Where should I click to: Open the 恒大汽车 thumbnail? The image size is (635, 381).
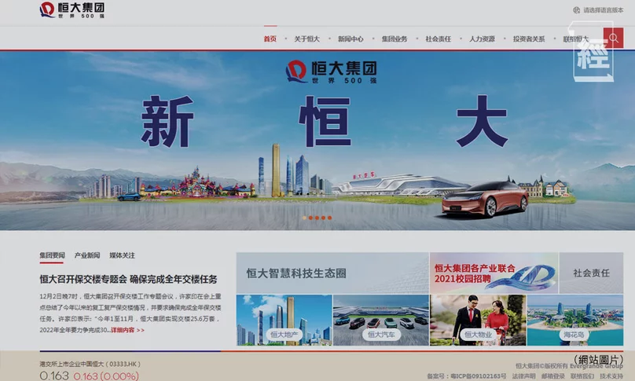(380, 320)
